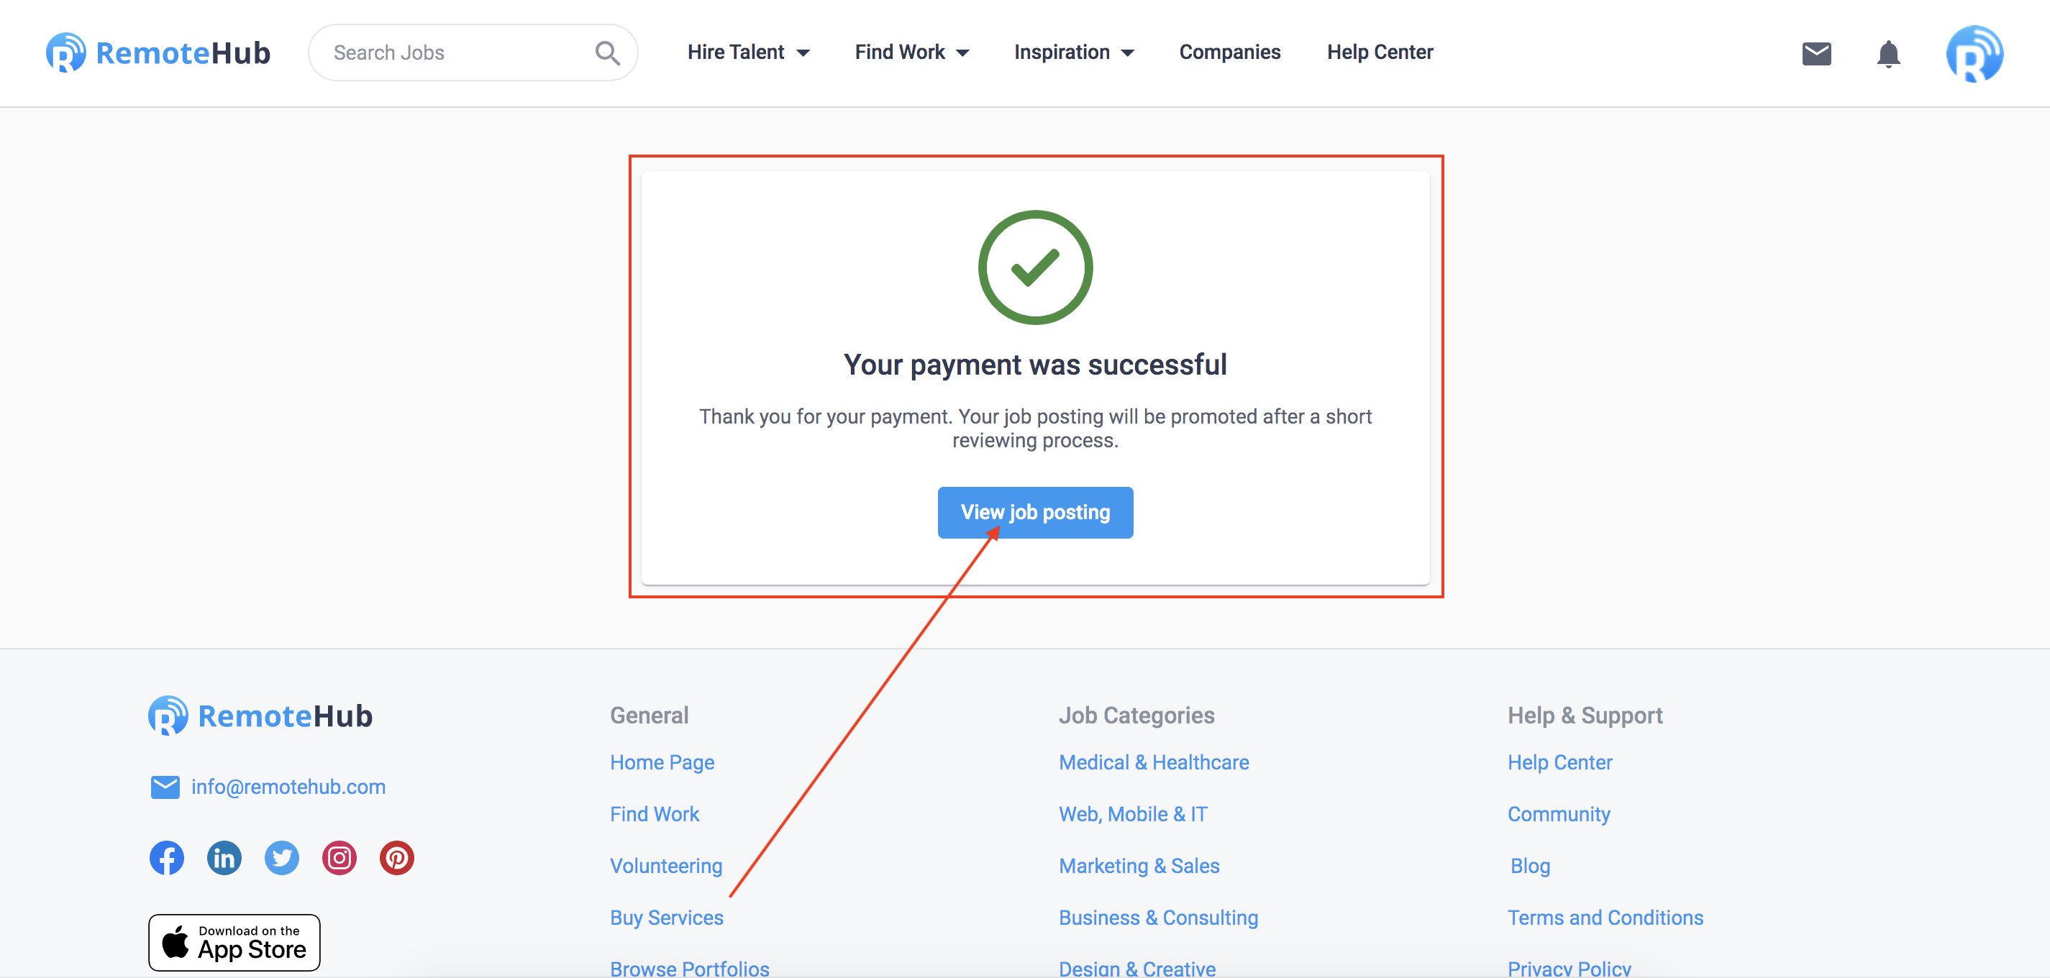The image size is (2050, 978).
Task: Click the View job posting button
Action: [1034, 512]
